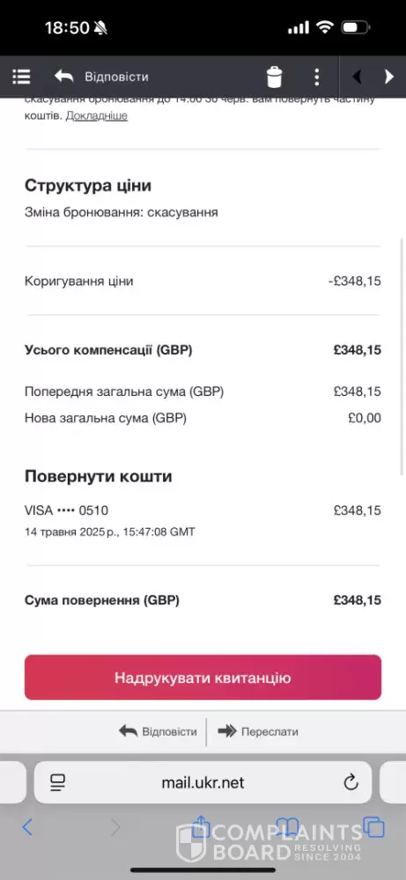Viewport: 406px width, 880px height.
Task: Tap the mail.ukr.net address field
Action: pos(203,782)
